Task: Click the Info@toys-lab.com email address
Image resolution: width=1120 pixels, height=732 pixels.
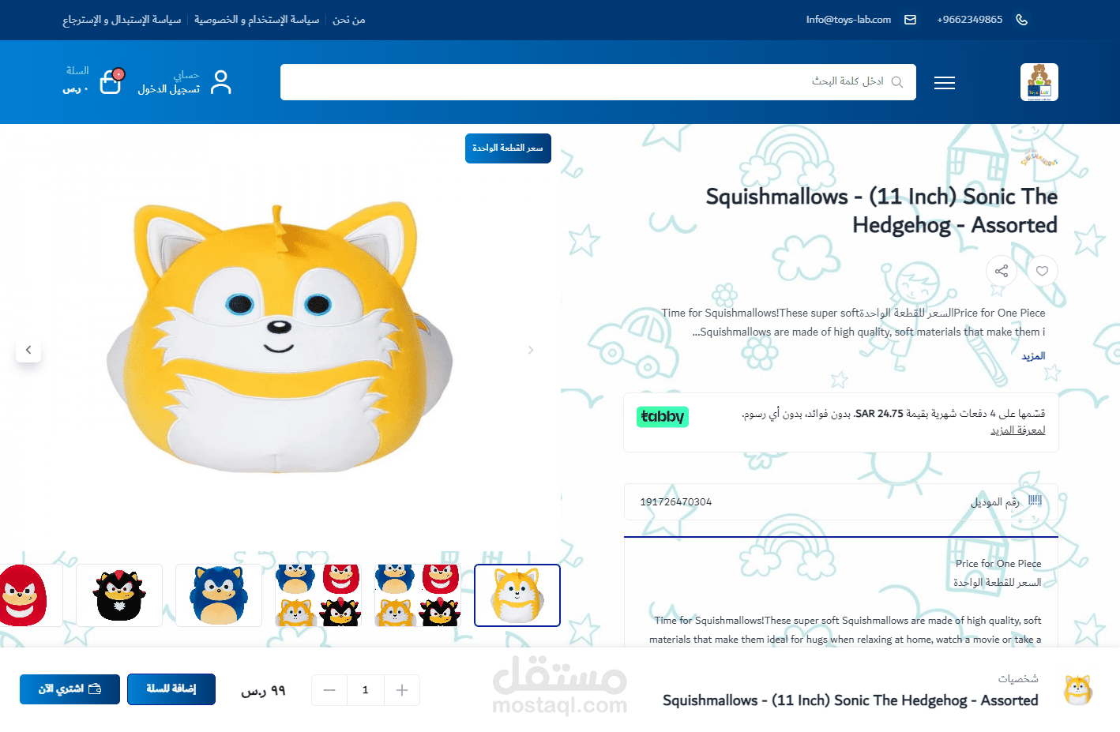Action: coord(848,20)
